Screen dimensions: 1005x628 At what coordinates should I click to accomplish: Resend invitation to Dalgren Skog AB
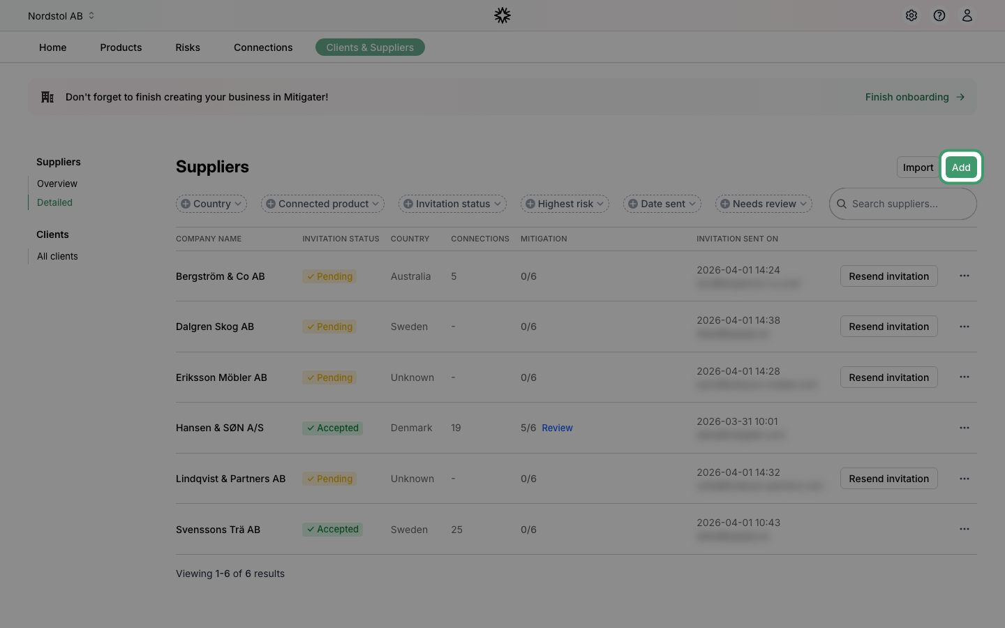(x=889, y=327)
